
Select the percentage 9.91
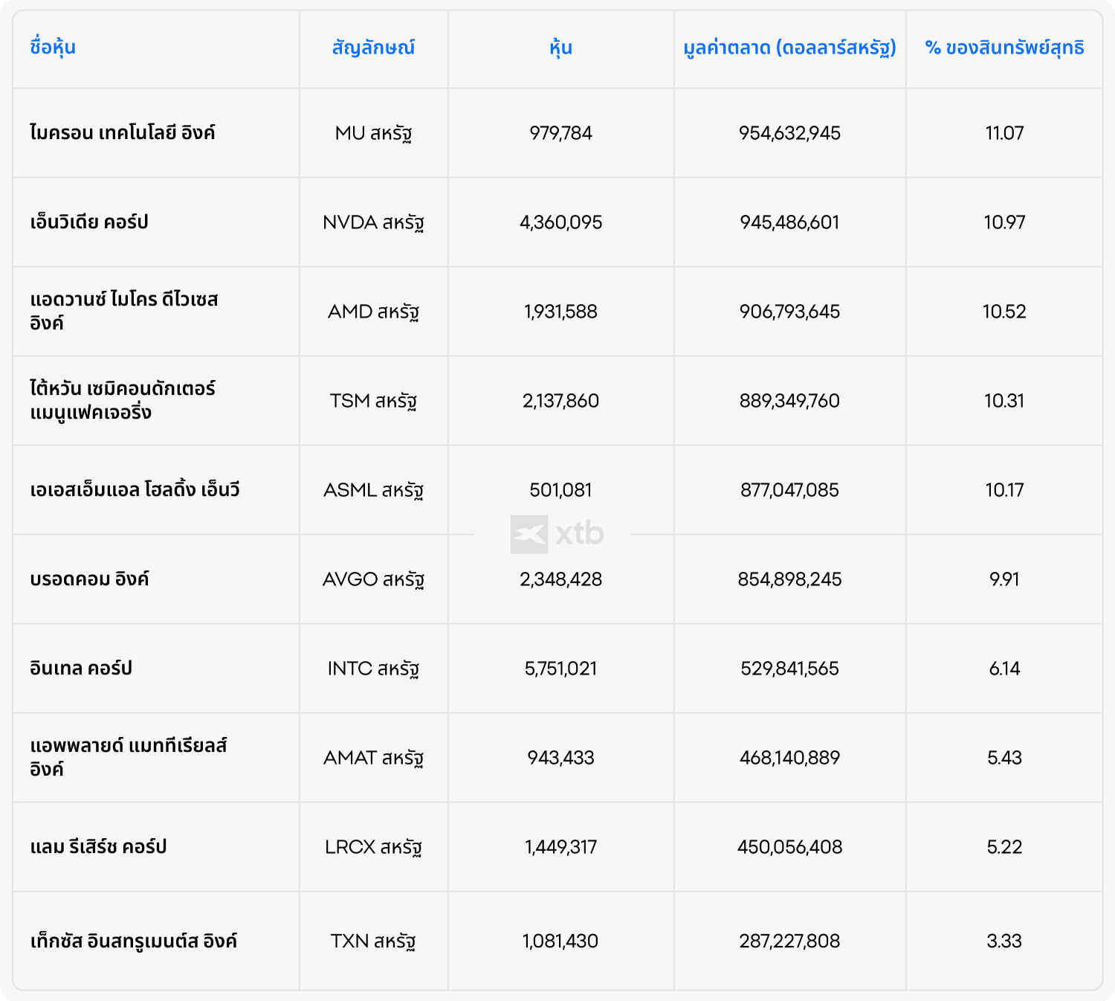click(x=1004, y=579)
